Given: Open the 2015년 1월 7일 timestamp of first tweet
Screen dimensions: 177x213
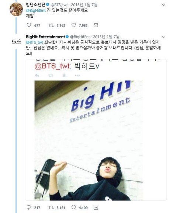Looking at the screenshot, I should click(x=84, y=5).
